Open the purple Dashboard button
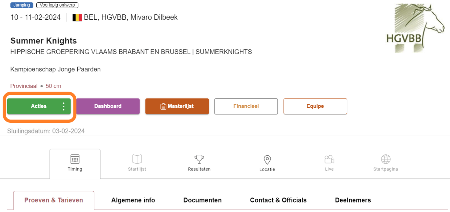This screenshot has height=212, width=450. [x=108, y=106]
